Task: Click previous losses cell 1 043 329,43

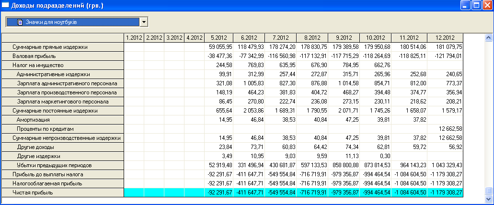Action: (x=445, y=165)
